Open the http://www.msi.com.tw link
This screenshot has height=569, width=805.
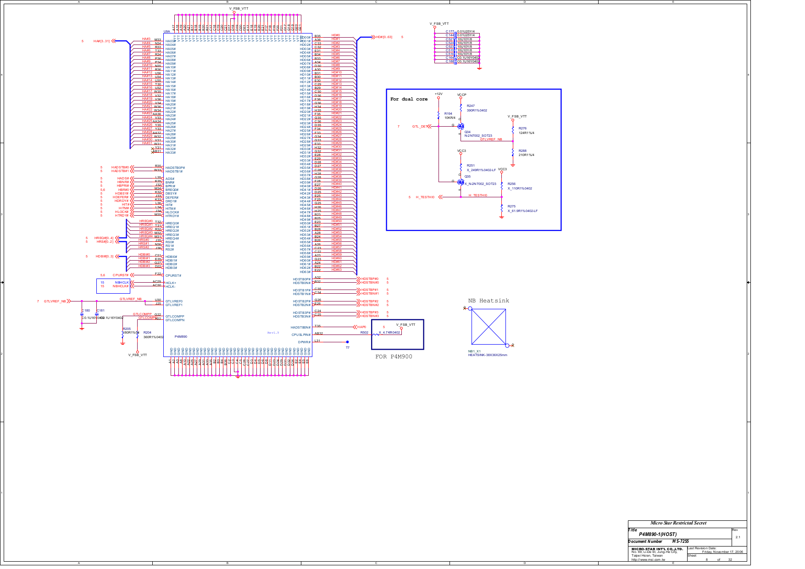pyautogui.click(x=648, y=560)
